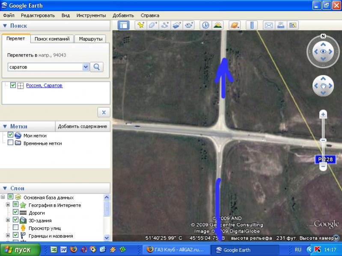Enable the Просмотр улиц layer
This screenshot has width=342, height=256.
[15, 227]
